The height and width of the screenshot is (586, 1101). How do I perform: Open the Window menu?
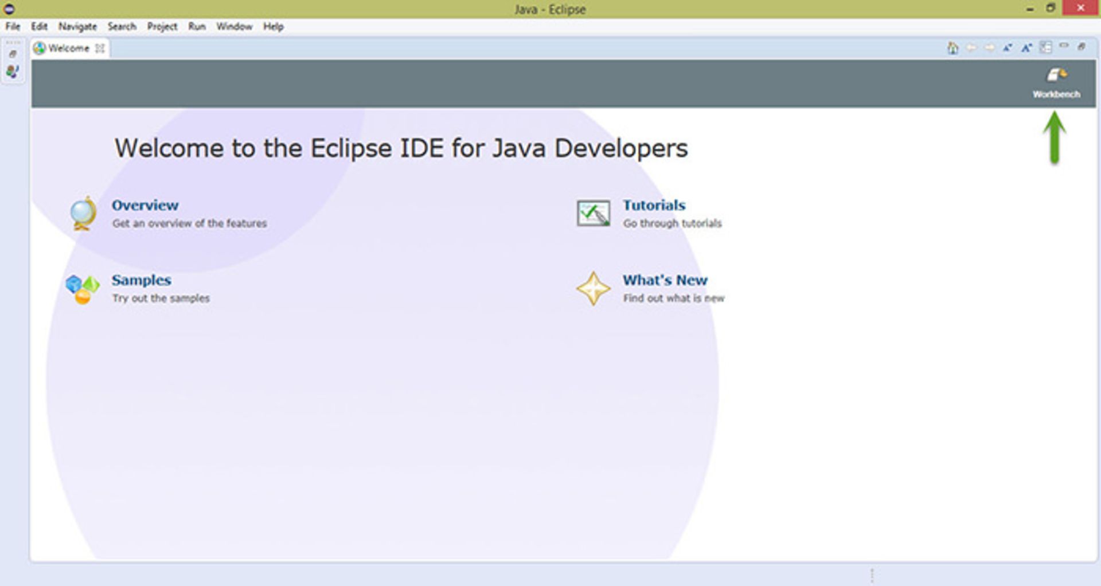coord(235,26)
